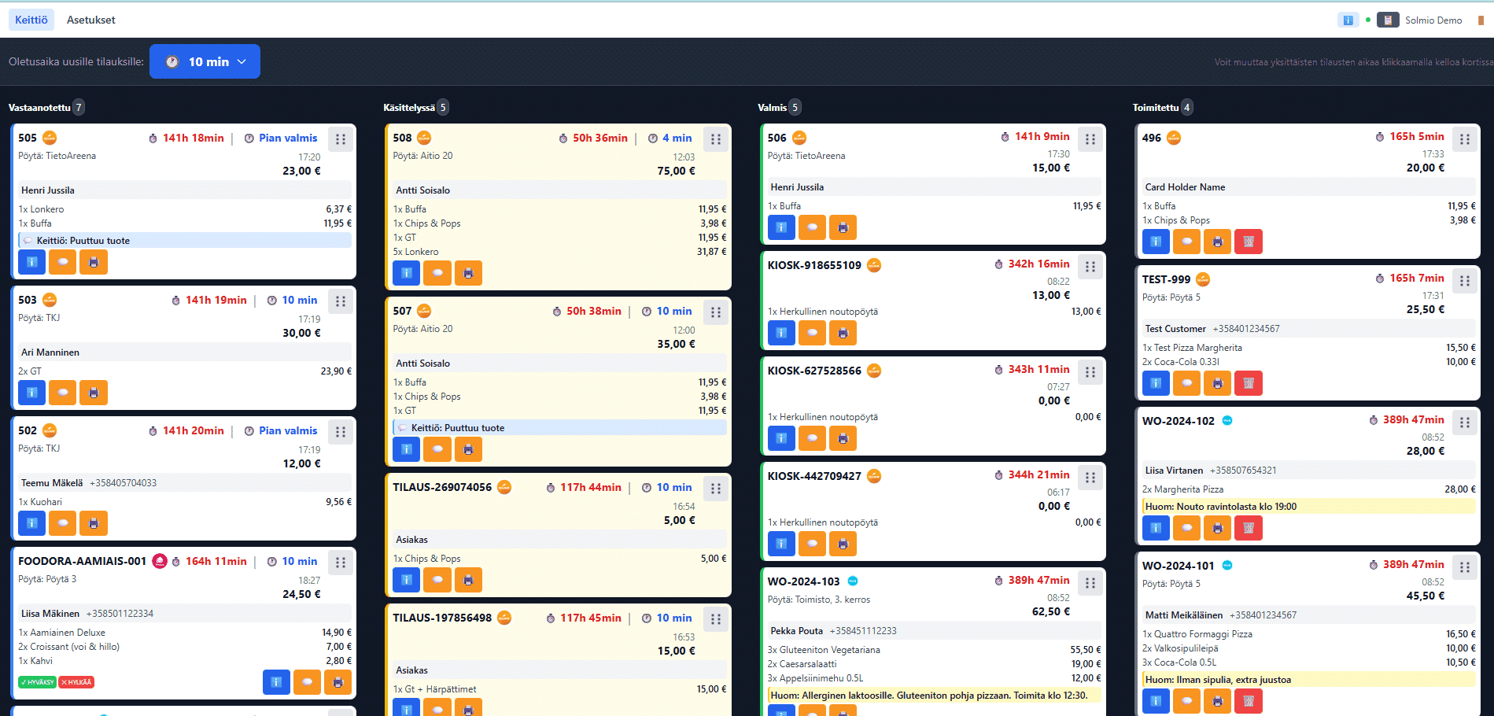This screenshot has width=1494, height=716.
Task: Click the blue info icon in top bar
Action: pyautogui.click(x=1348, y=20)
